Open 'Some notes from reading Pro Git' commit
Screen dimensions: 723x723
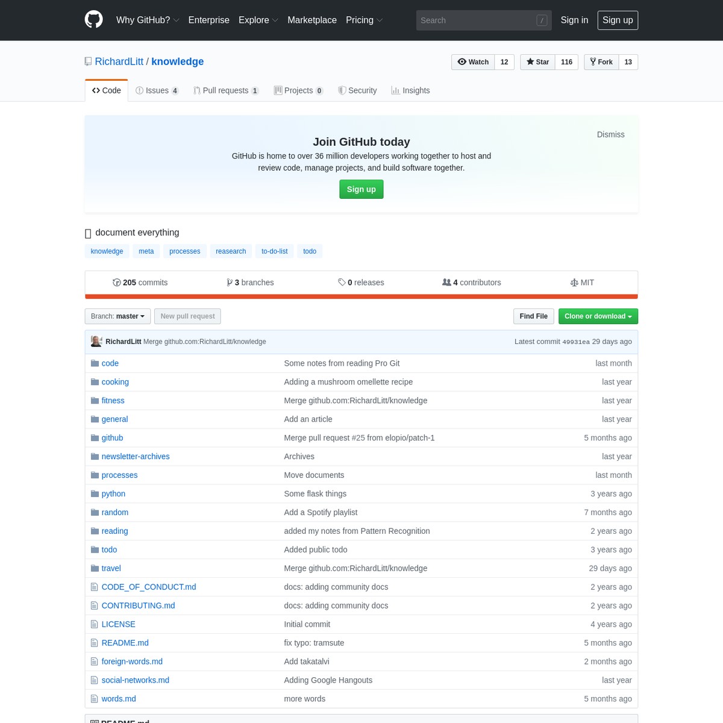(x=342, y=363)
